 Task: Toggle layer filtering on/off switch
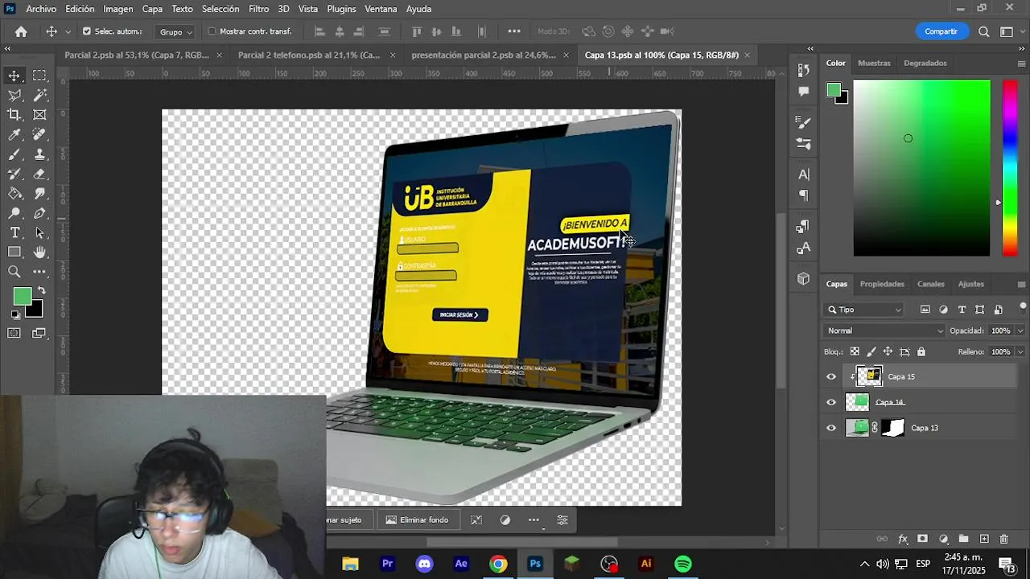tap(1023, 307)
